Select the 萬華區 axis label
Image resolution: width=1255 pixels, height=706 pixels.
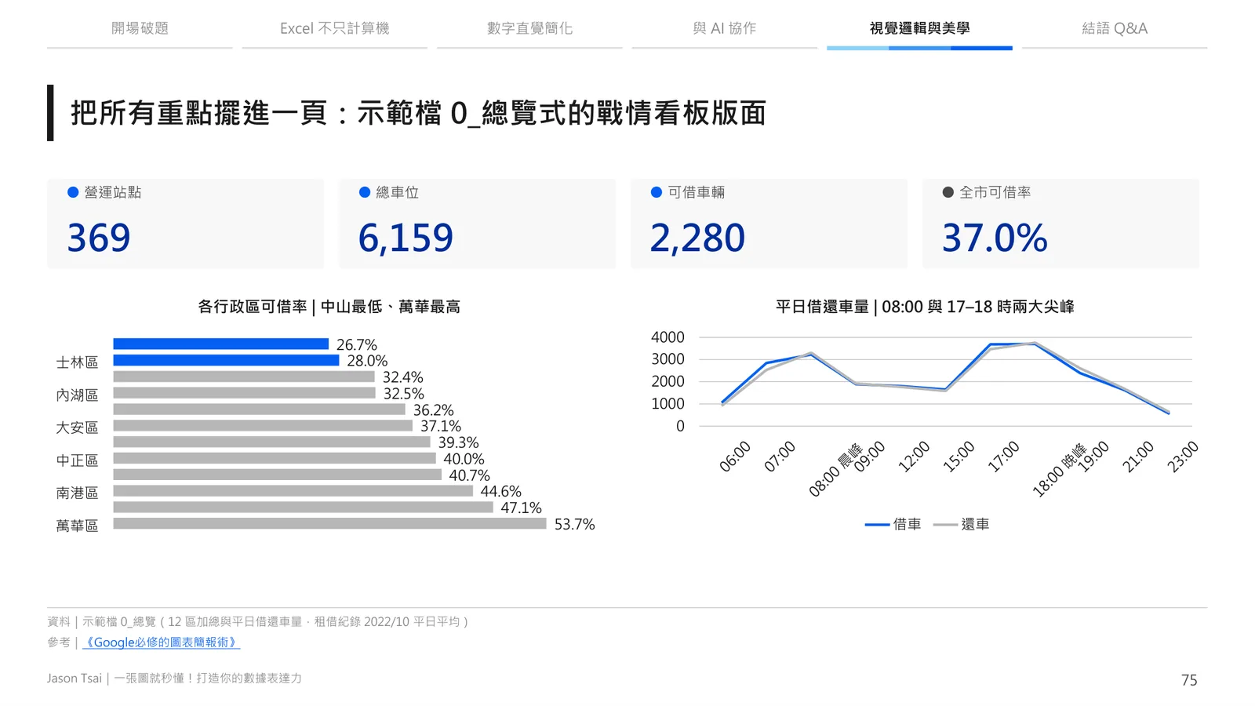[x=77, y=526]
